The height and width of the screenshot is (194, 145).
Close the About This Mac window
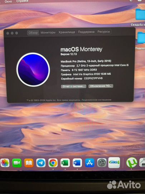8,33
